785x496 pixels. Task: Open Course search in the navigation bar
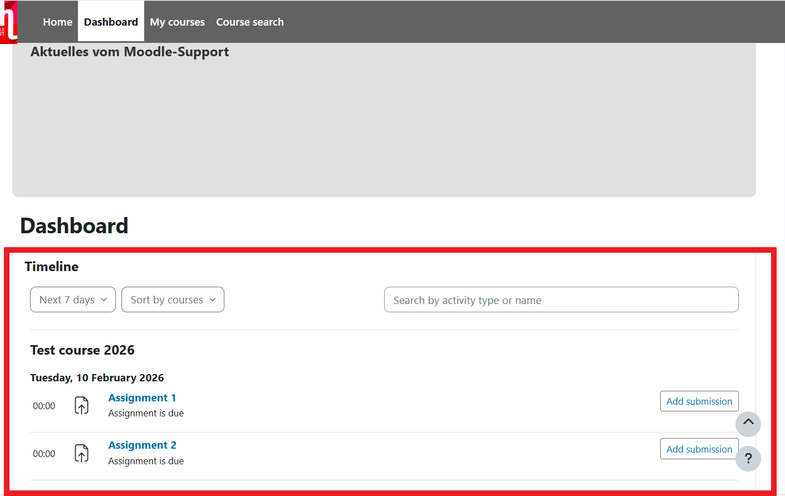pyautogui.click(x=249, y=22)
